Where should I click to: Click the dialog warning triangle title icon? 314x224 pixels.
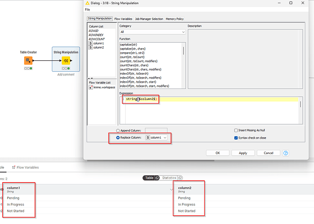(87, 3)
